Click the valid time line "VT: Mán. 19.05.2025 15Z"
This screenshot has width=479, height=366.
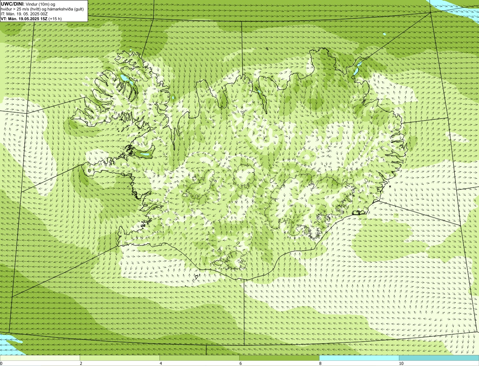tap(31, 18)
